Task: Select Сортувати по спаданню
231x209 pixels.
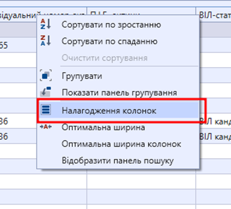Action: (109, 41)
